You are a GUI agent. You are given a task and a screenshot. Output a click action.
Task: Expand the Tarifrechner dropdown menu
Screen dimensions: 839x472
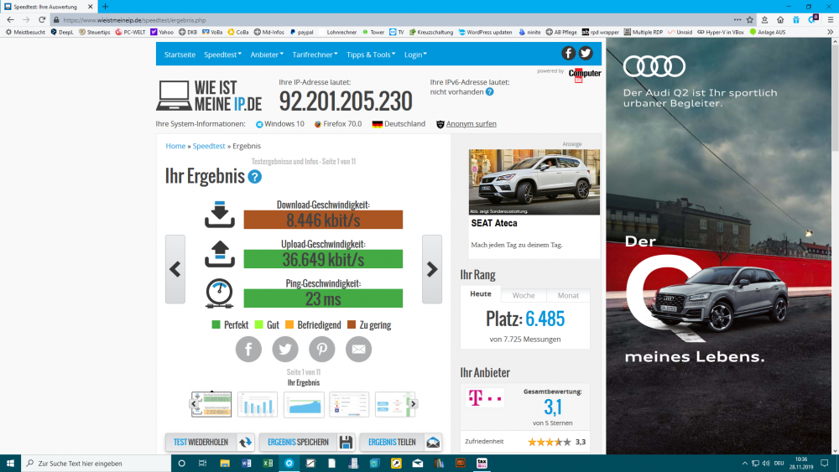pyautogui.click(x=315, y=54)
